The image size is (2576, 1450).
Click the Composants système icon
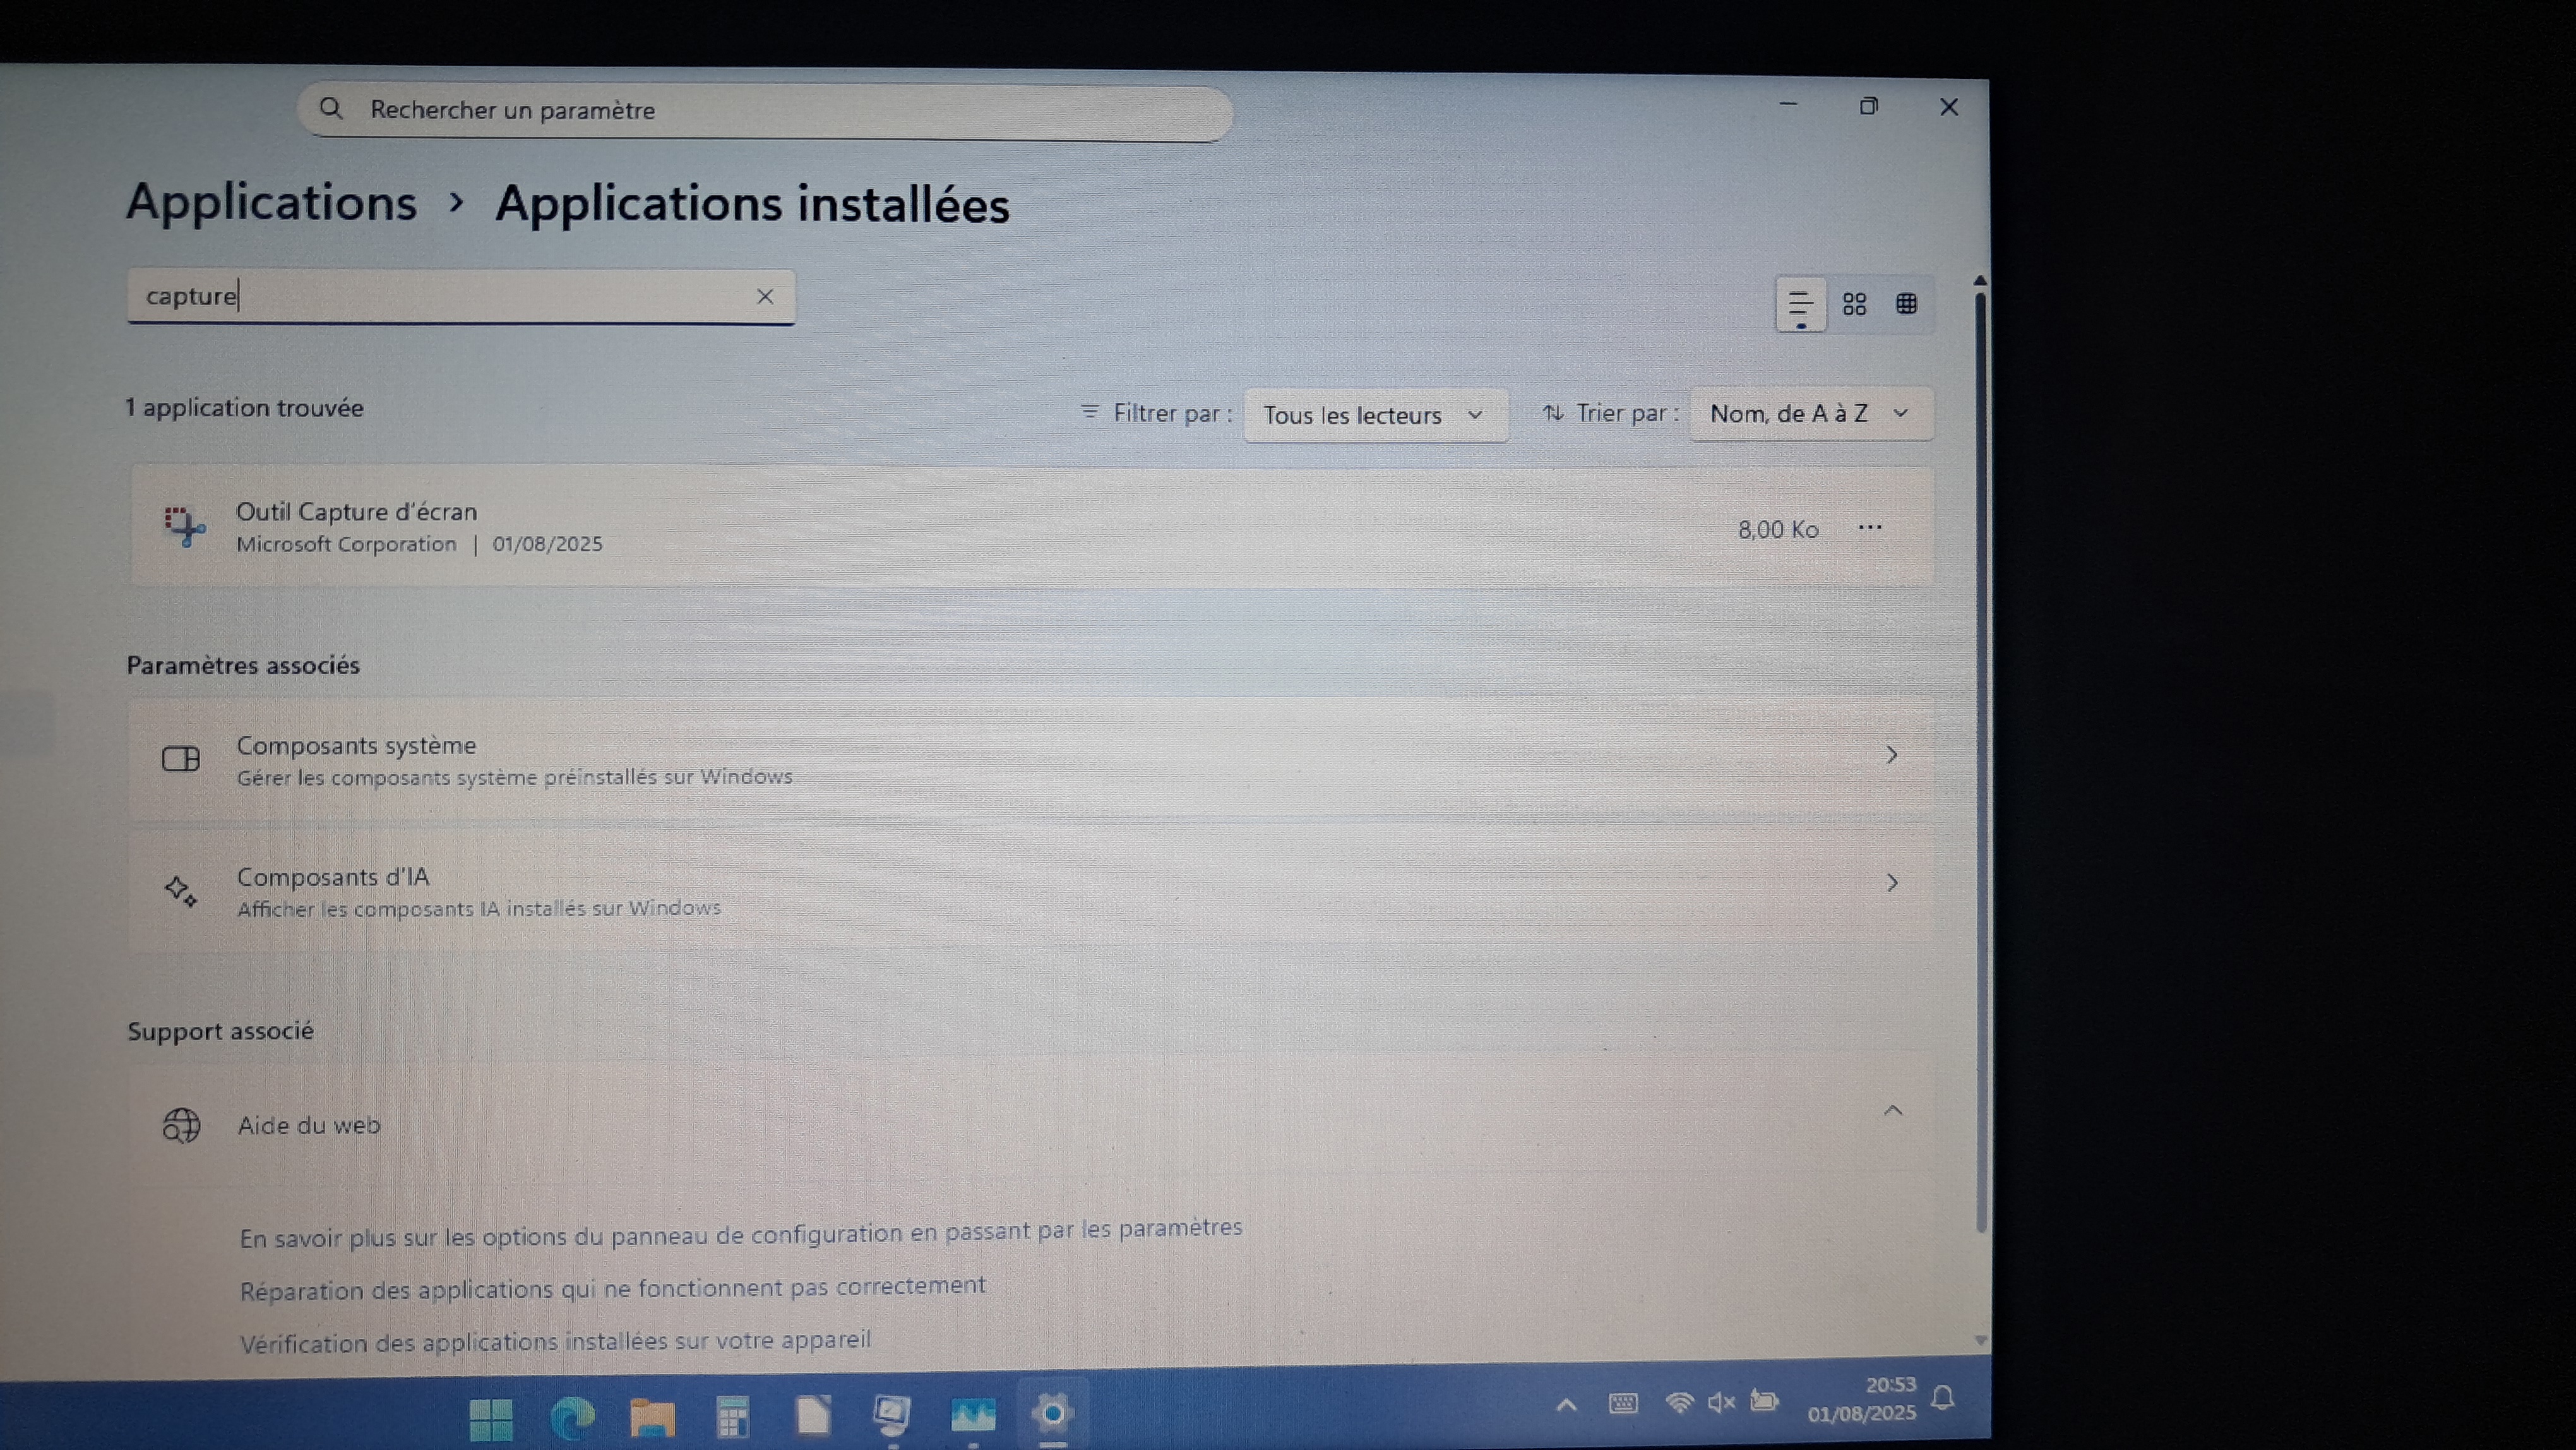click(181, 759)
